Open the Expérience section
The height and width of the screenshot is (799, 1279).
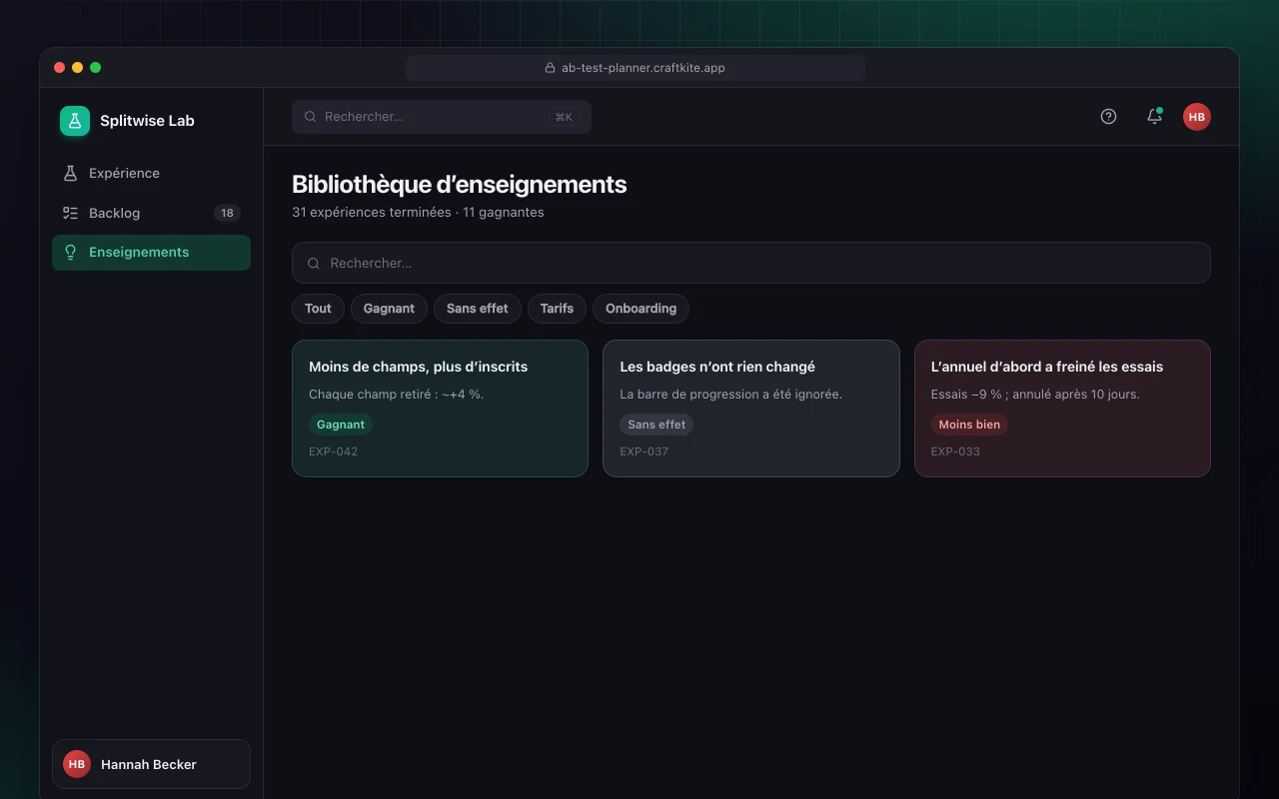pos(151,173)
